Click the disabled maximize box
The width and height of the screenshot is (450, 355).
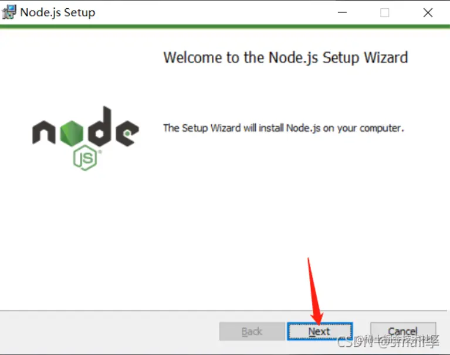coord(384,13)
